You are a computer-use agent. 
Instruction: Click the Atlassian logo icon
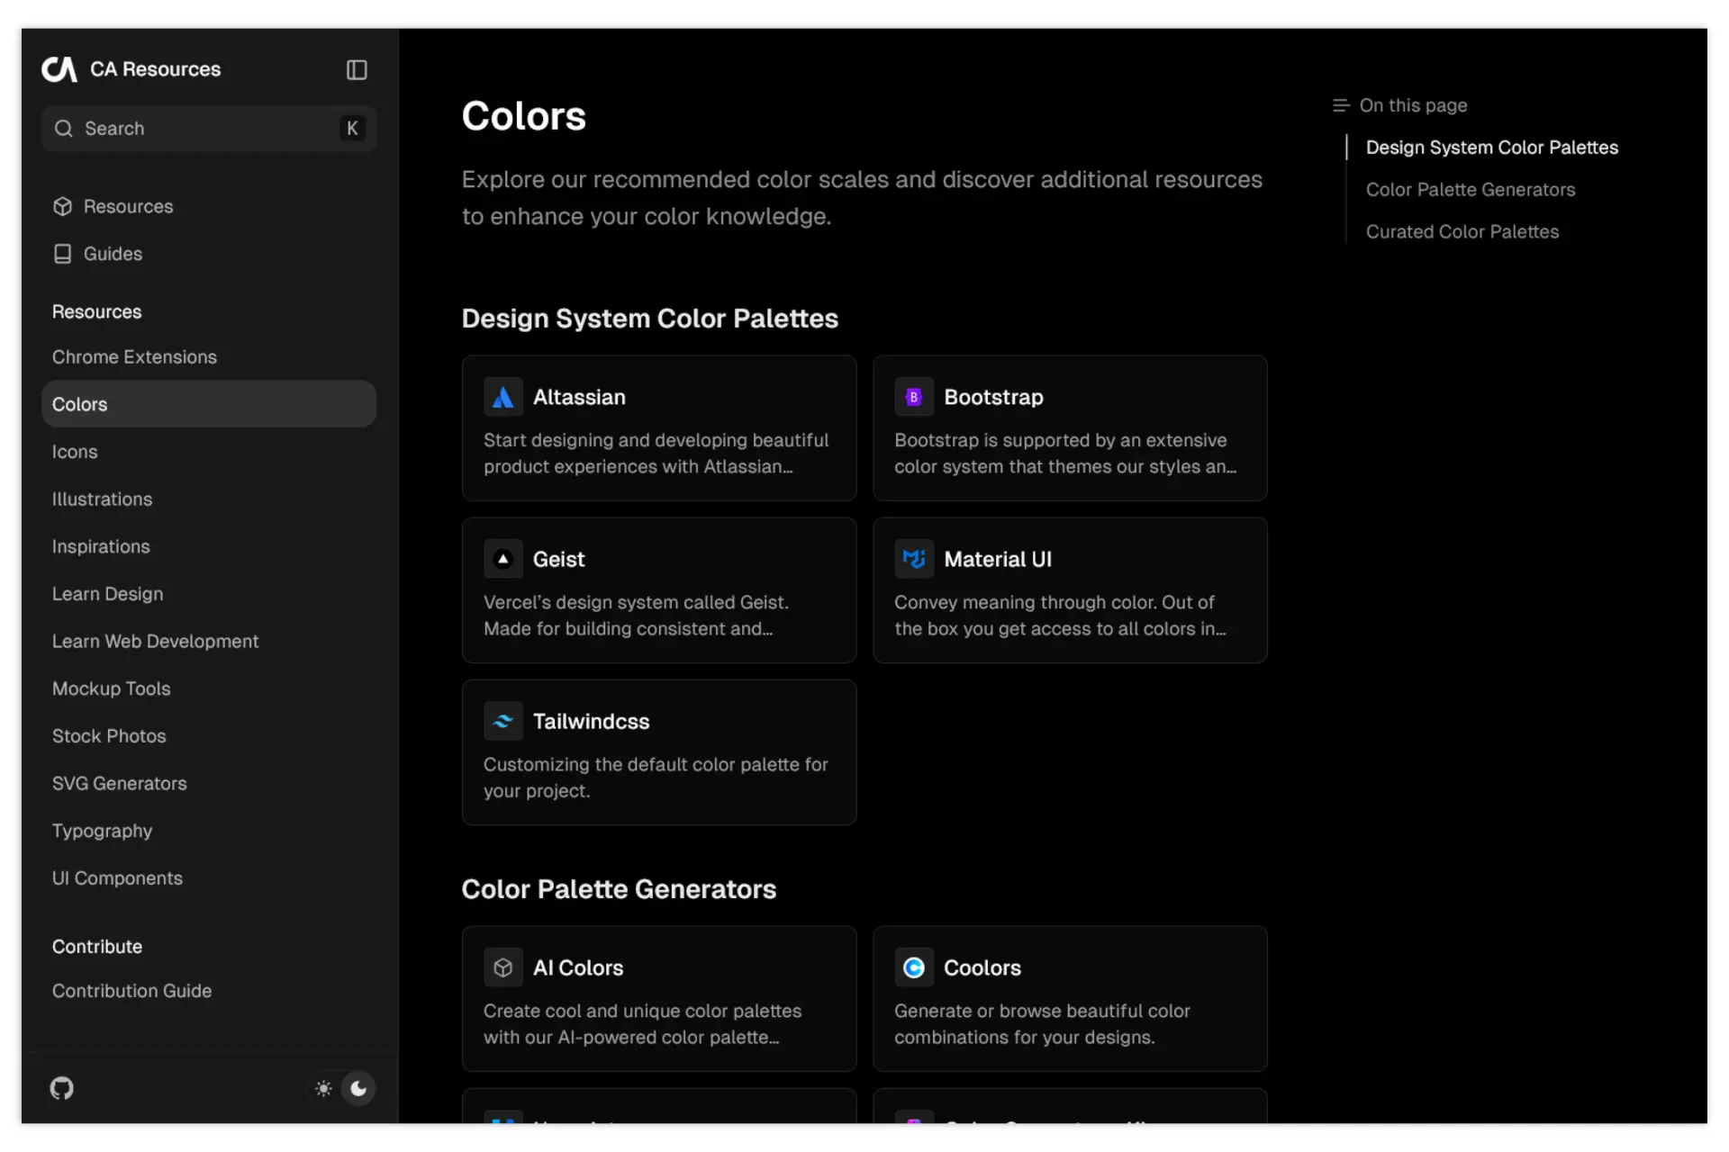(x=502, y=397)
